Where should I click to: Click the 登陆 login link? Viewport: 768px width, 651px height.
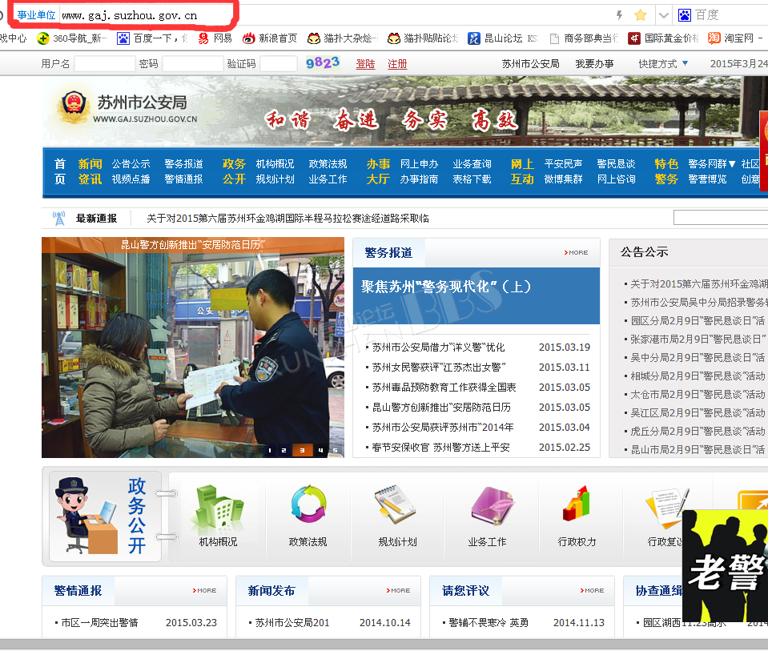(365, 64)
